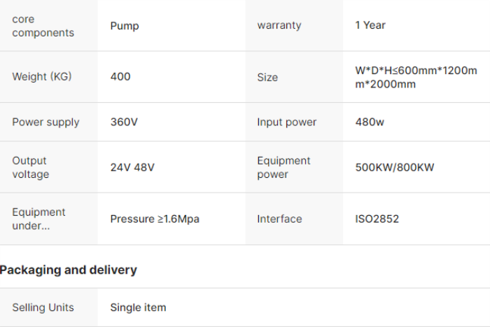This screenshot has height=327, width=490.
Task: Select the weight value '400'
Action: coord(120,77)
